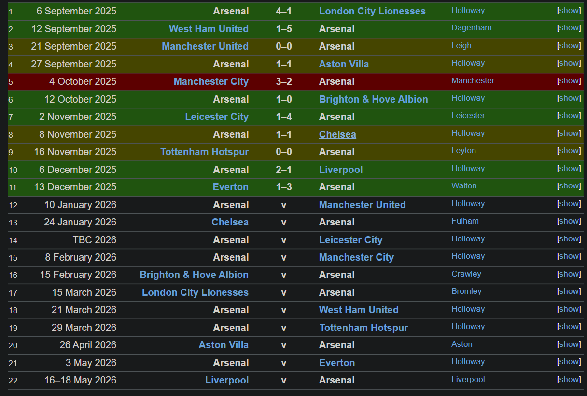Open the Everton link in match 21

337,363
